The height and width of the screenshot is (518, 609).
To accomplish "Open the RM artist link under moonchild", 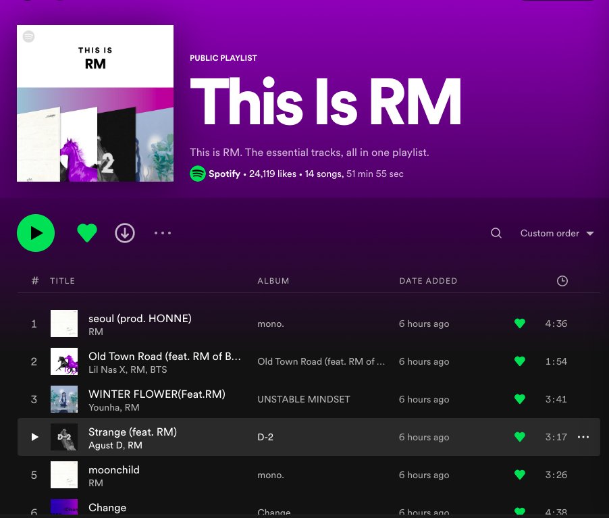I will (x=96, y=483).
